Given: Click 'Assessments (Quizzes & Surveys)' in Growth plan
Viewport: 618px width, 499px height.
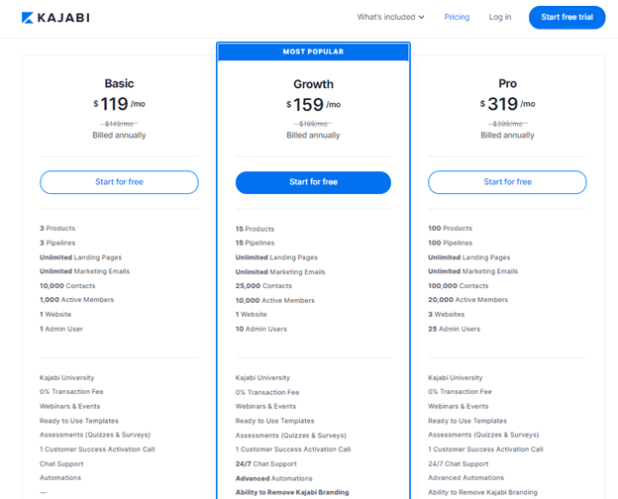Looking at the screenshot, I should 291,436.
